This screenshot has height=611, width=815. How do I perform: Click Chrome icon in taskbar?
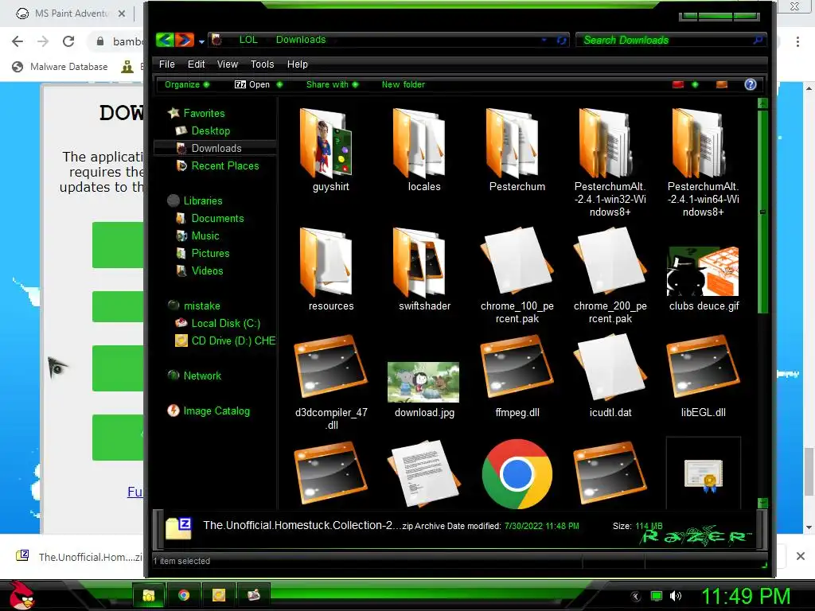coord(184,595)
